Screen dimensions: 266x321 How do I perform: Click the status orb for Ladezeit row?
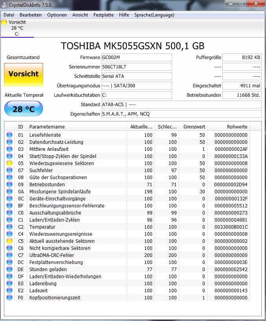(x=9, y=290)
